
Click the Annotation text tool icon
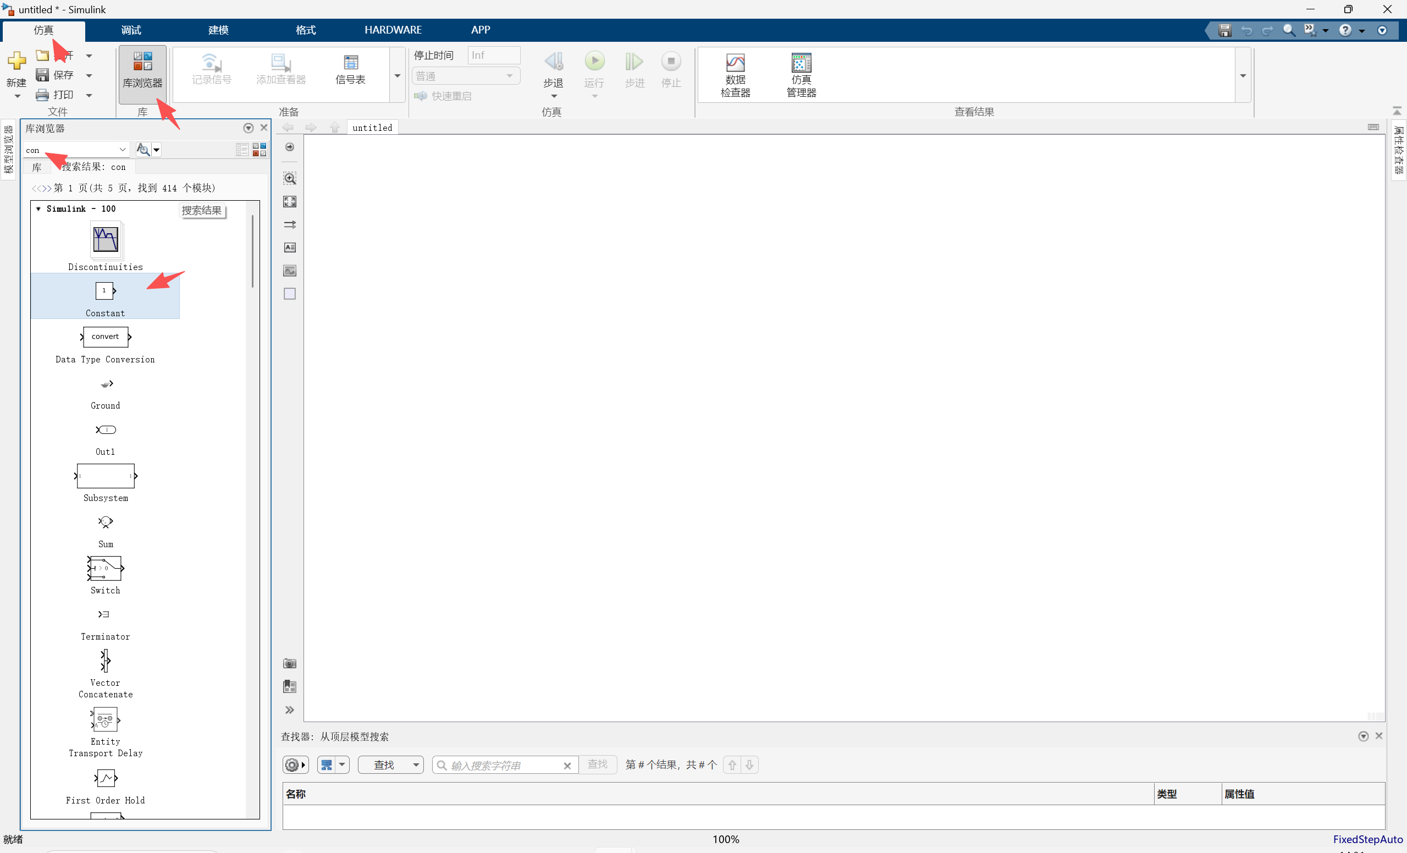(x=290, y=247)
